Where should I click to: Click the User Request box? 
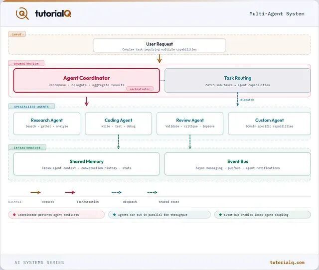click(159, 45)
